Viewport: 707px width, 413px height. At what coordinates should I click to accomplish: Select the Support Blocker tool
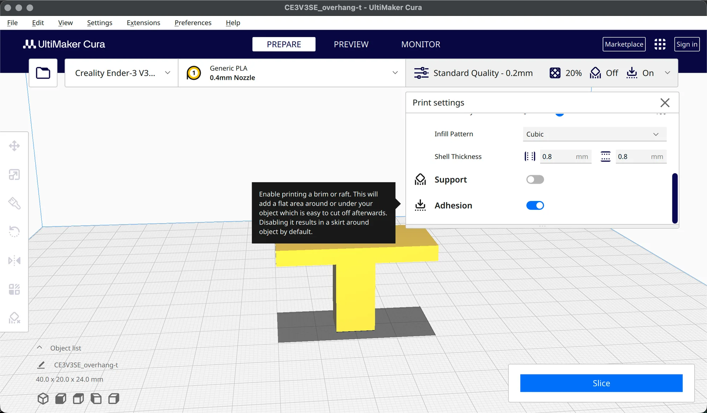coord(14,318)
